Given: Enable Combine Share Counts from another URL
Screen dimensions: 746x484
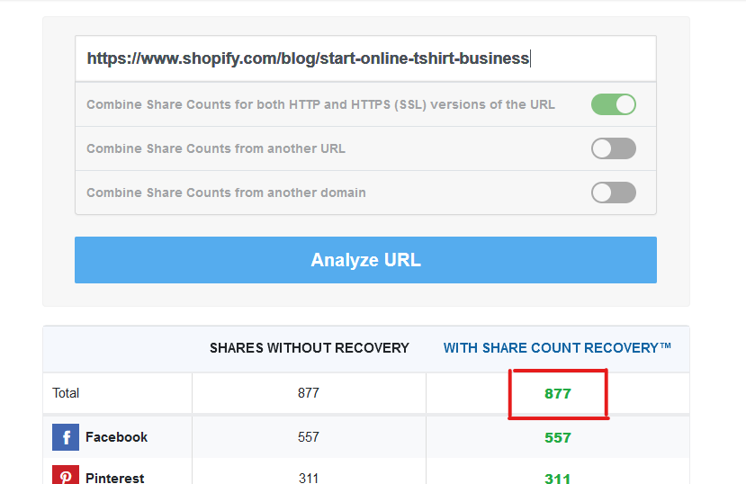Looking at the screenshot, I should coord(613,148).
